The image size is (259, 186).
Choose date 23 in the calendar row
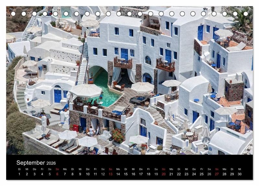(x=186, y=174)
